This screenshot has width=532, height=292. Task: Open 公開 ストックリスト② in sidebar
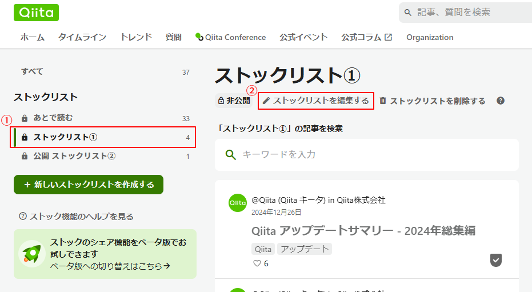coord(105,156)
